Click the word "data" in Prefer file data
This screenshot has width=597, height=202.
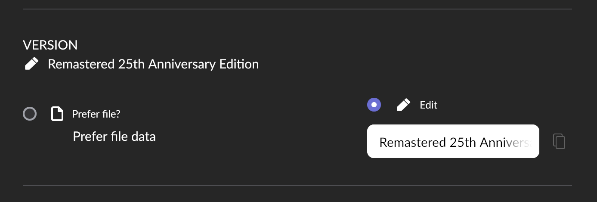click(x=144, y=137)
